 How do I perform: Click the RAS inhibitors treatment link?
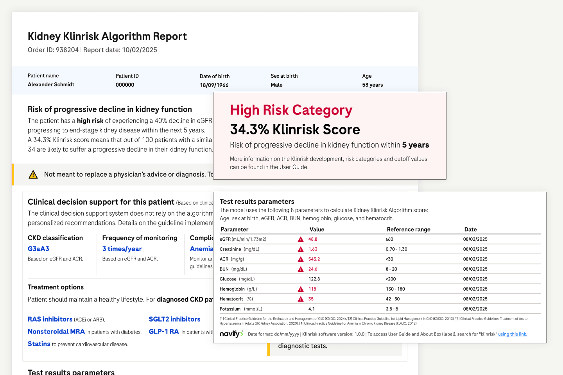tap(50, 319)
